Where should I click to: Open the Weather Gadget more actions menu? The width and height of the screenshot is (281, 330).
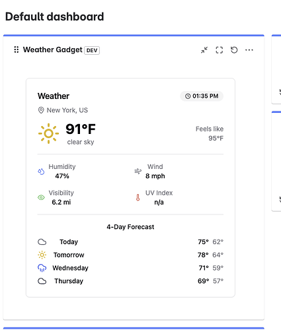pyautogui.click(x=249, y=50)
